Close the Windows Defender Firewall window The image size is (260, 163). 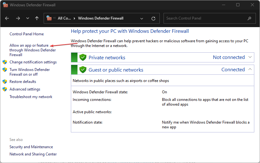[252, 5]
